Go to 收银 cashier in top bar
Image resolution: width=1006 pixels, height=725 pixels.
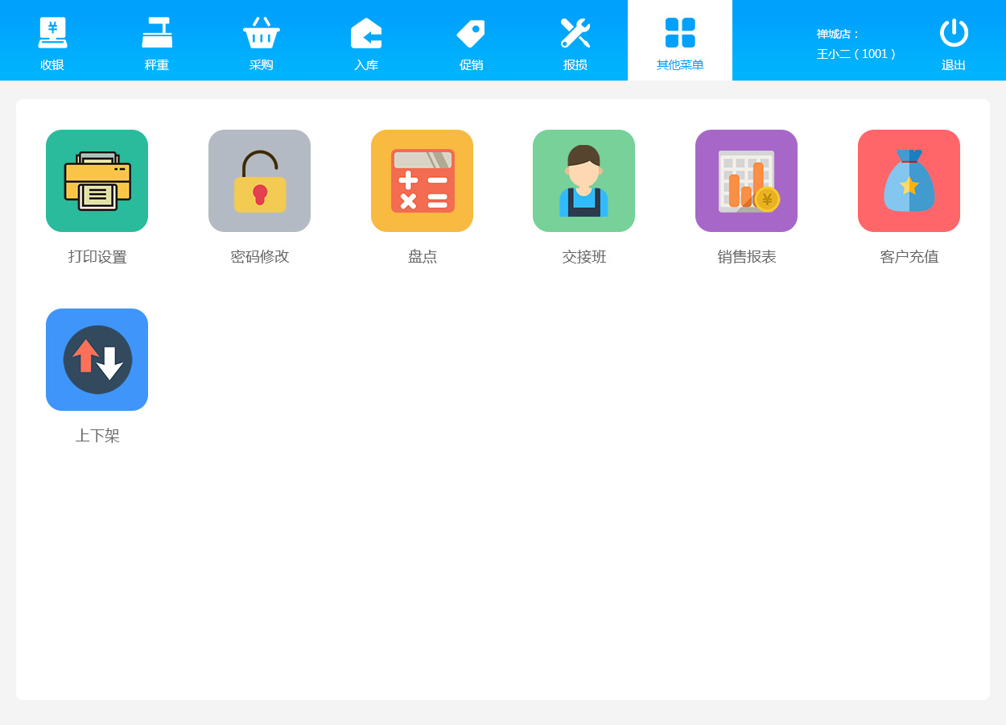[52, 42]
